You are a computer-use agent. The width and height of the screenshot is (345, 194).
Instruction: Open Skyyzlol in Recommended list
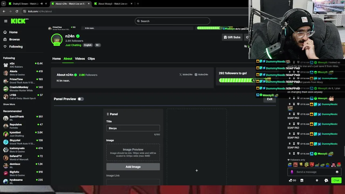[x=23, y=142]
